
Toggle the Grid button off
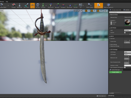(32, 6)
